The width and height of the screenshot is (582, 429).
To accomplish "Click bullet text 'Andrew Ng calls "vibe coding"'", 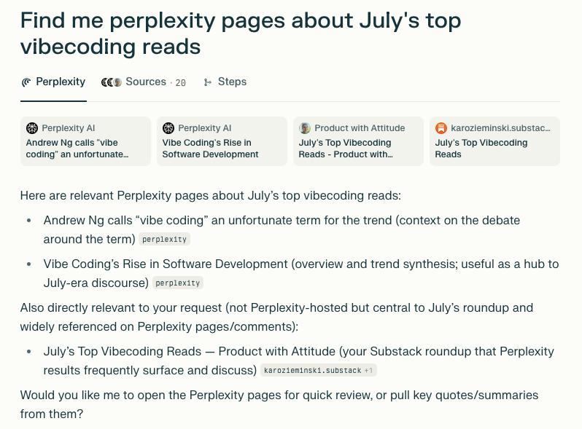I will tap(282, 230).
